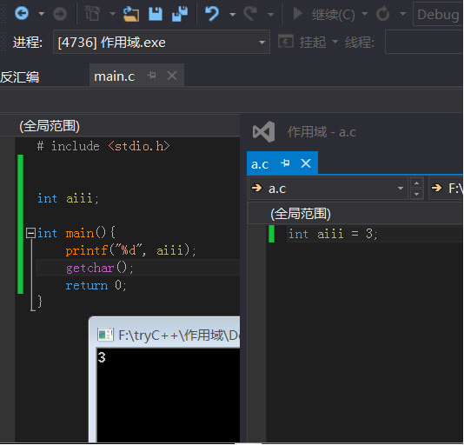Open the process dropdown showing 作用域.exe
This screenshot has width=464, height=445.
click(x=162, y=42)
